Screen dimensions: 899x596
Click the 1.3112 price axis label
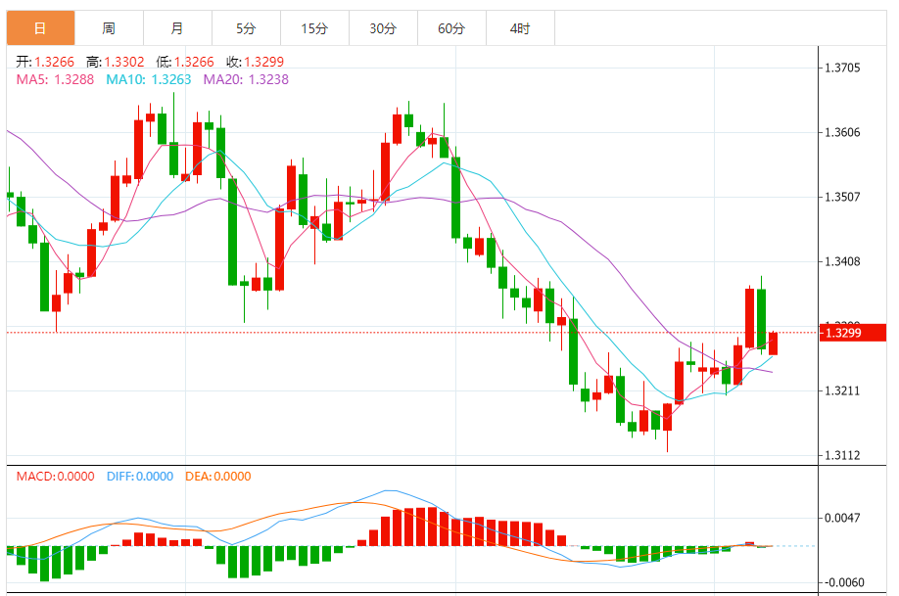(x=842, y=456)
